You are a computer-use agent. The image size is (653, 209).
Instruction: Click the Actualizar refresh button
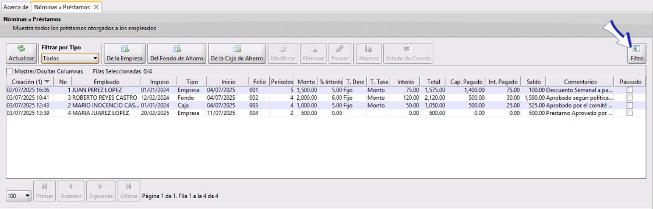pos(21,53)
